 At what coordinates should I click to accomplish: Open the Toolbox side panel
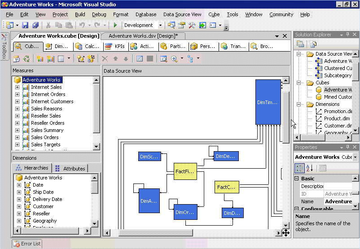(x=4, y=47)
